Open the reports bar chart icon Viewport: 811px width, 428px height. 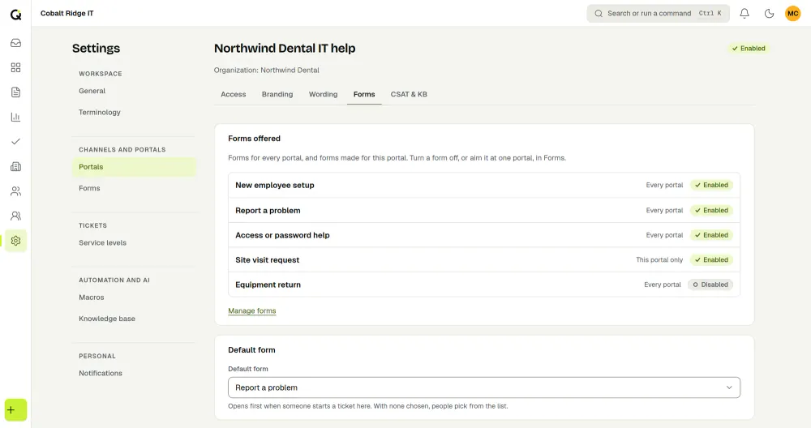click(x=15, y=117)
